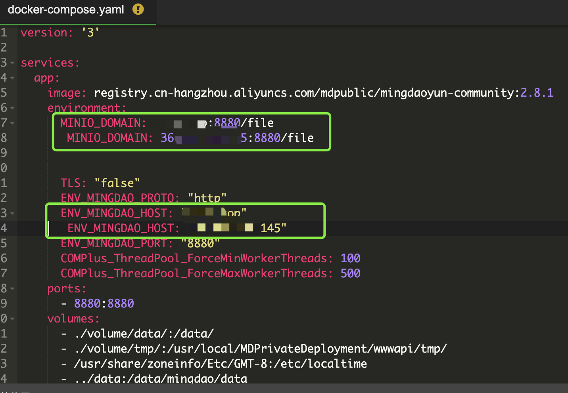
Task: Click the ENV_MINGDAO_PORT "8880" value
Action: coord(200,243)
